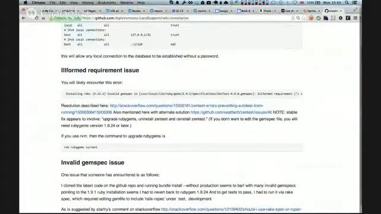Open the Help menu
This screenshot has height=214, width=381.
pyautogui.click(x=141, y=2)
